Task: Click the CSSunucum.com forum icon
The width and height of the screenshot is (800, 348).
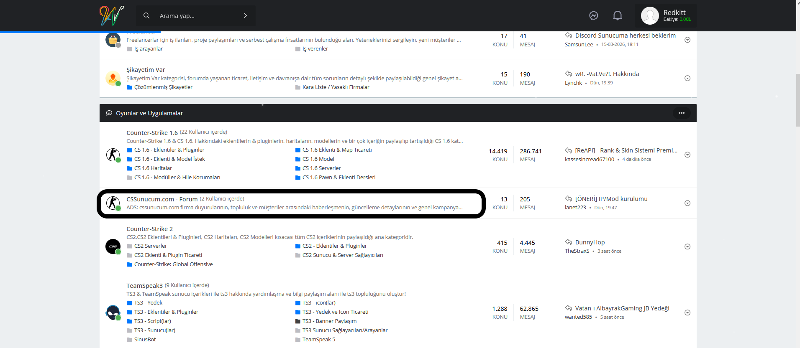Action: coord(113,203)
